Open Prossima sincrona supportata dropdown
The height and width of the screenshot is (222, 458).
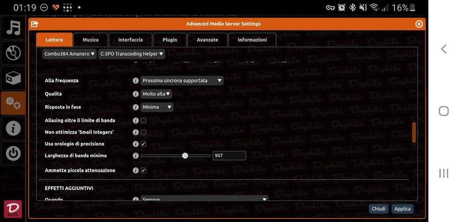pos(182,80)
